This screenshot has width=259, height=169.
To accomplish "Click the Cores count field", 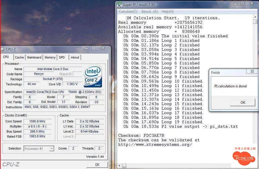I will [73, 148].
